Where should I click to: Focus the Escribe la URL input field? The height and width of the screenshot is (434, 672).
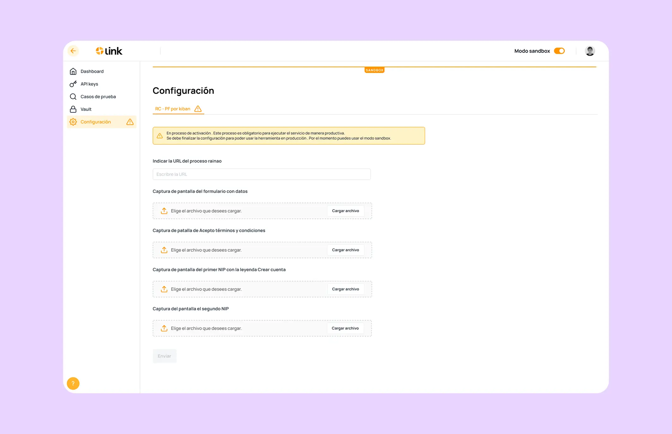pyautogui.click(x=262, y=174)
